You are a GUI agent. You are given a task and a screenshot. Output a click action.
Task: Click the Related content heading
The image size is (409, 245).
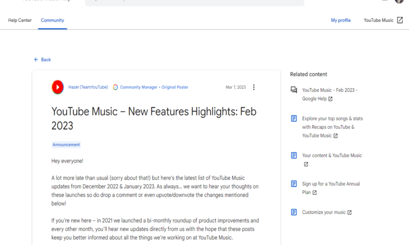coord(308,74)
